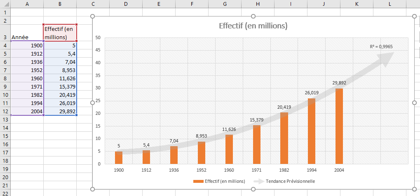
Task: Select cell A12 with year 2004
Action: [27, 111]
